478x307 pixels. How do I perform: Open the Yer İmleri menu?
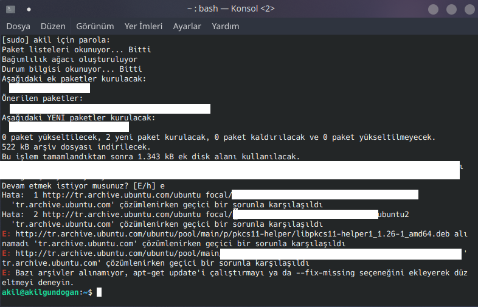pyautogui.click(x=144, y=26)
